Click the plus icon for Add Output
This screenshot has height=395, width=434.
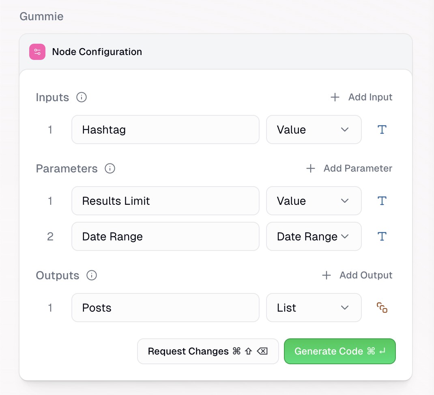point(326,275)
